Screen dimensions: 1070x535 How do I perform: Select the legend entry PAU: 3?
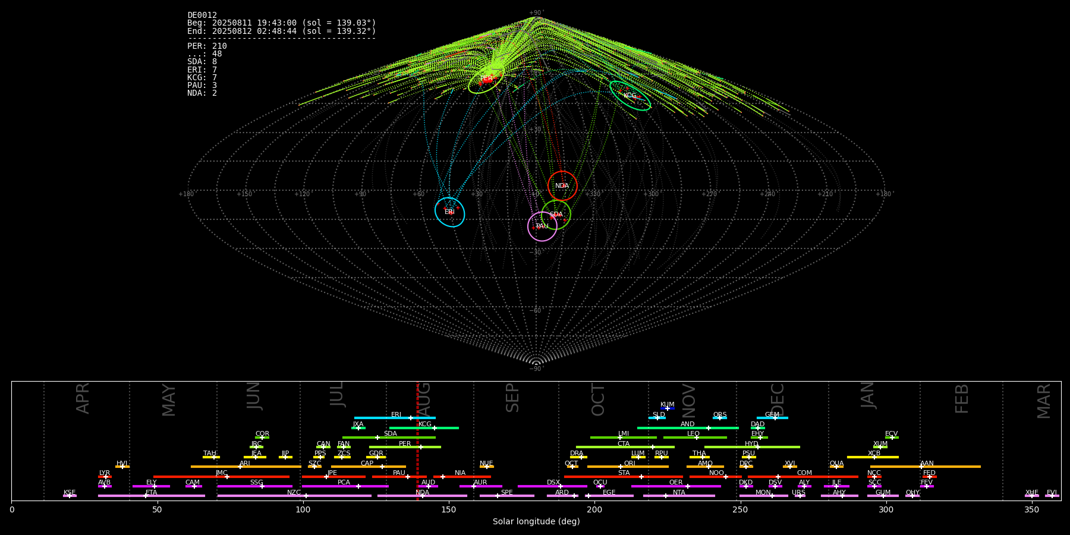[x=202, y=86]
